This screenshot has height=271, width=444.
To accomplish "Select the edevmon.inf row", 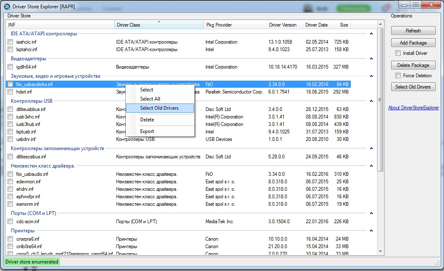I will click(x=179, y=182).
